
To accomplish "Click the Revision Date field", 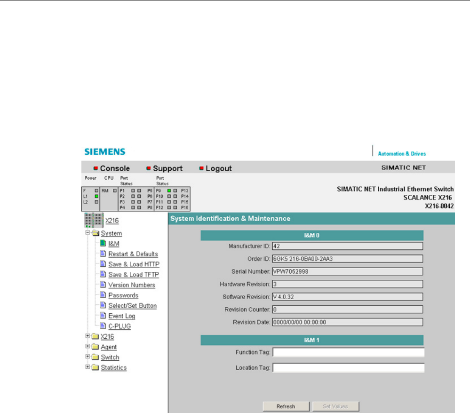I will coord(348,322).
